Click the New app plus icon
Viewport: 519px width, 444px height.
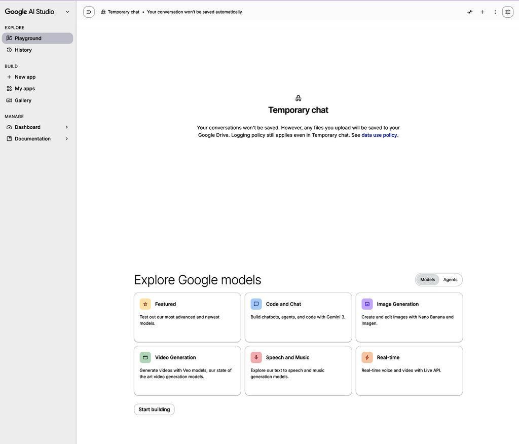point(9,77)
